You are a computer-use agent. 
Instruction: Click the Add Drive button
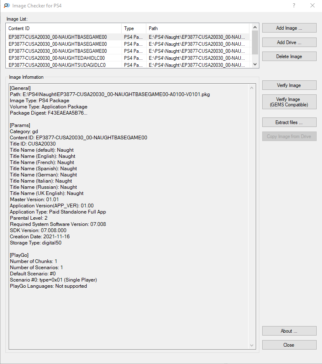[x=289, y=42]
